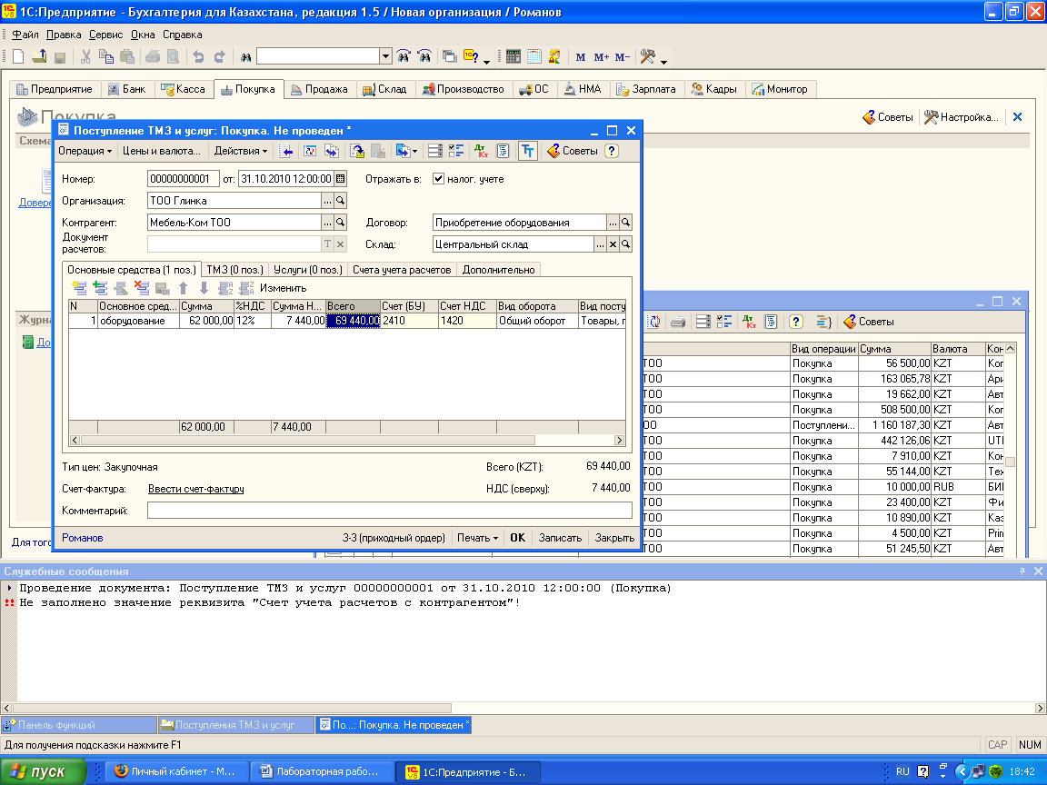Click magnifier icon next to Договор field
This screenshot has height=785, width=1047.
tap(625, 223)
